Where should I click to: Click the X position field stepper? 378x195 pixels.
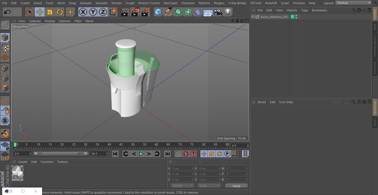[x=193, y=168]
